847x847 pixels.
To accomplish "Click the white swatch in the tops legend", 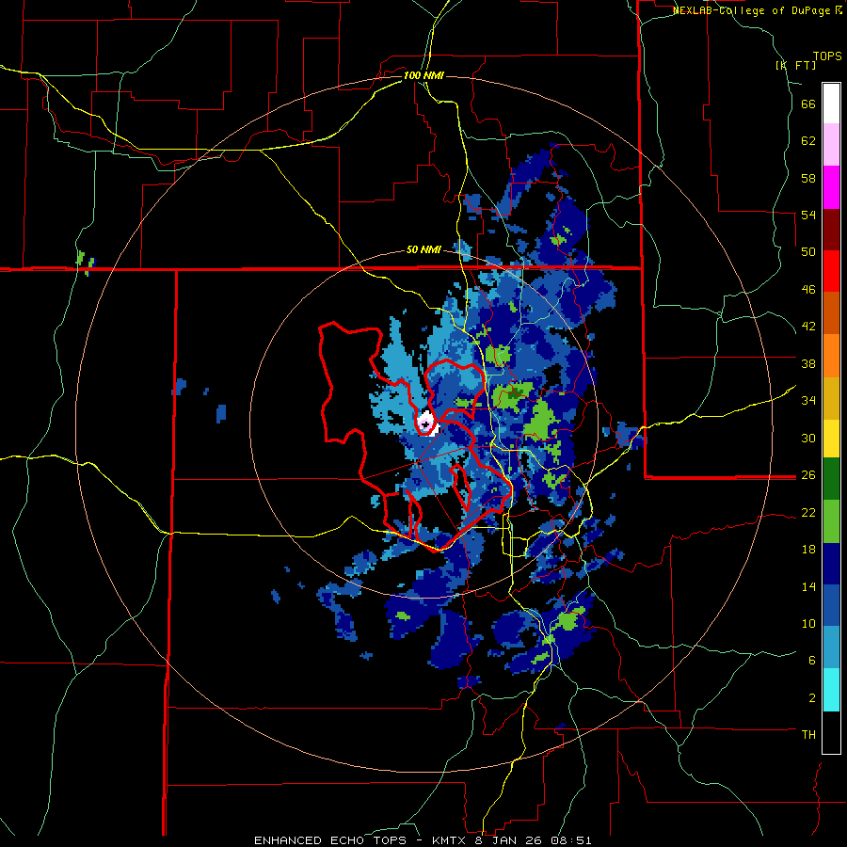I will (x=831, y=104).
